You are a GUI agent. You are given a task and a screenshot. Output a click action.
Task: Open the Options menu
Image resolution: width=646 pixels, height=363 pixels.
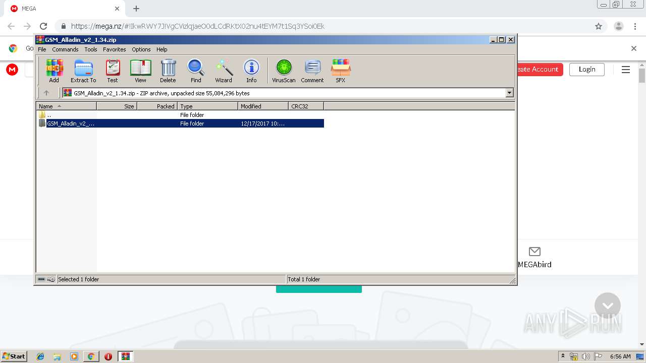coord(141,49)
